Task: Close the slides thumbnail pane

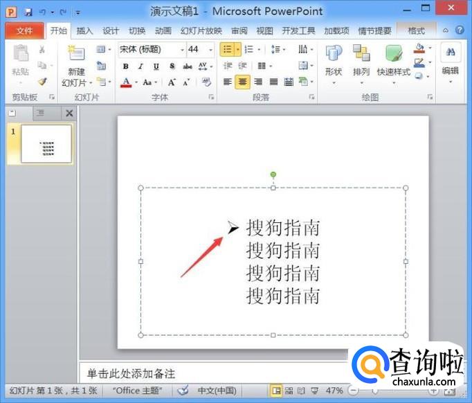Action: click(69, 114)
